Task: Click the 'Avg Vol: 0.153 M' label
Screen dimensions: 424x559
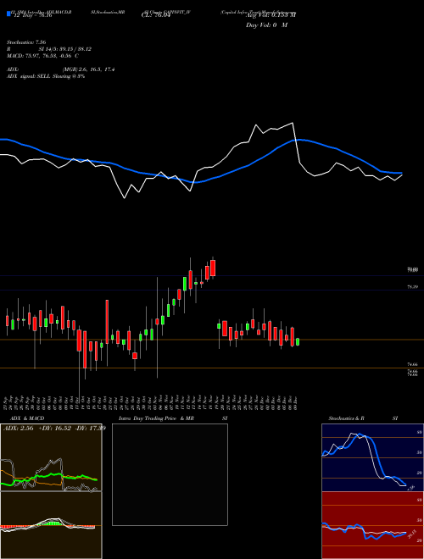Action: (x=271, y=15)
